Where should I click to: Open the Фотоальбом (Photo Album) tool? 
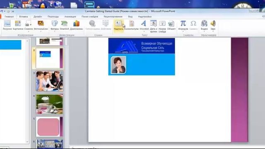point(41,25)
